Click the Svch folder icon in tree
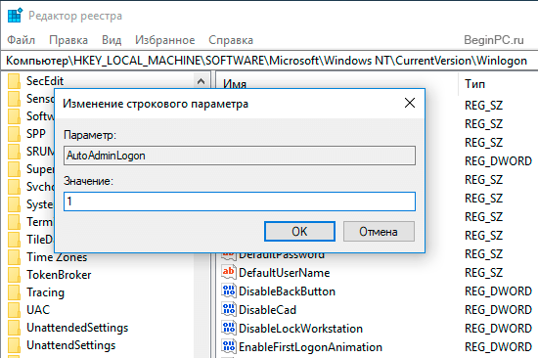Image resolution: width=538 pixels, height=358 pixels. click(x=14, y=187)
